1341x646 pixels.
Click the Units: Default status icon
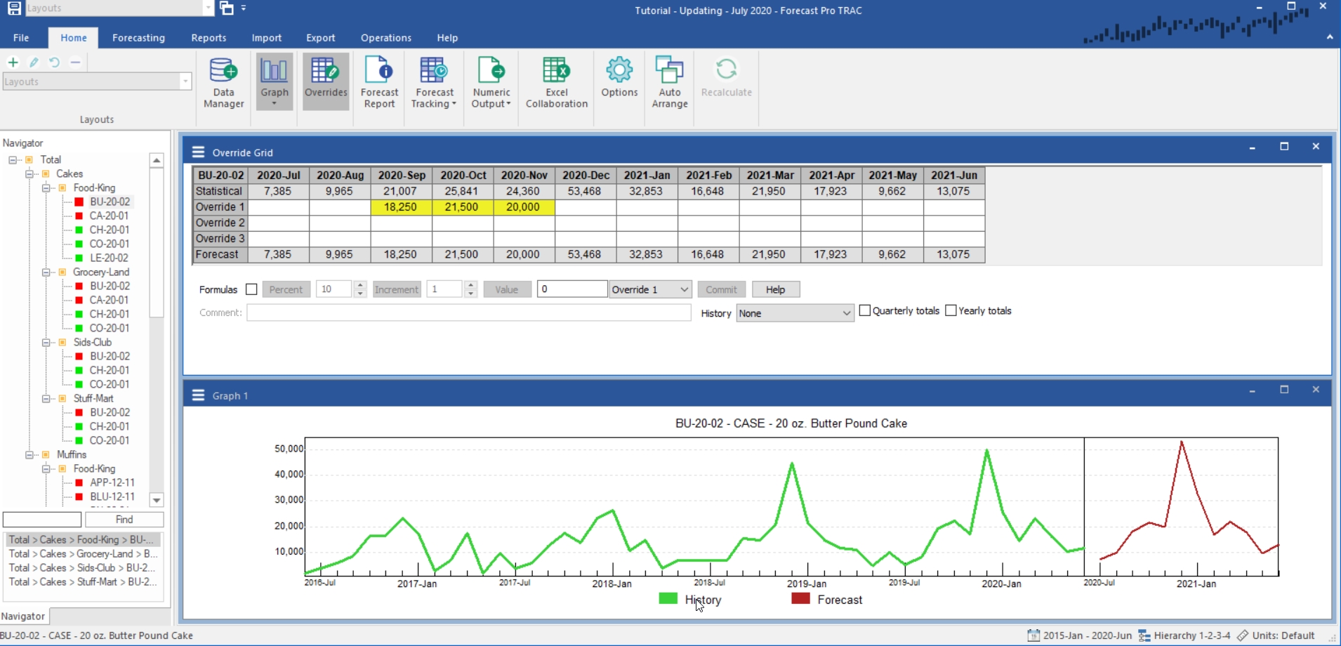click(1243, 635)
